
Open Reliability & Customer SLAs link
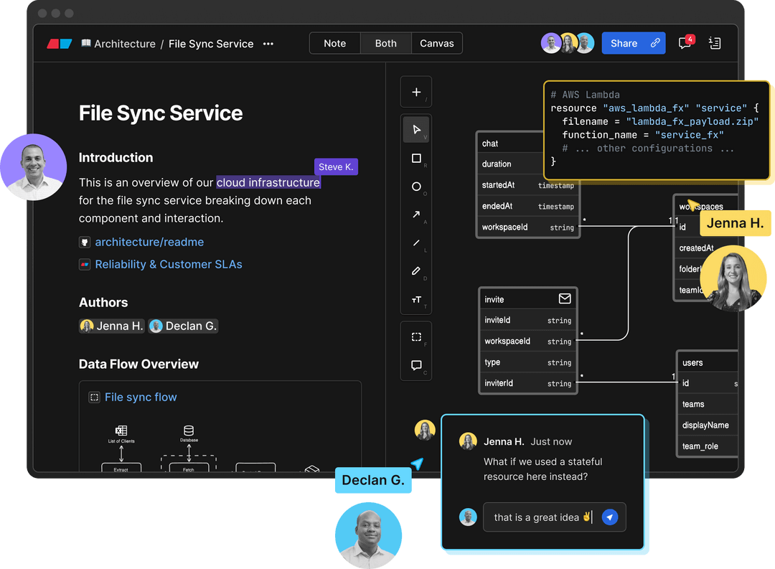pos(169,265)
